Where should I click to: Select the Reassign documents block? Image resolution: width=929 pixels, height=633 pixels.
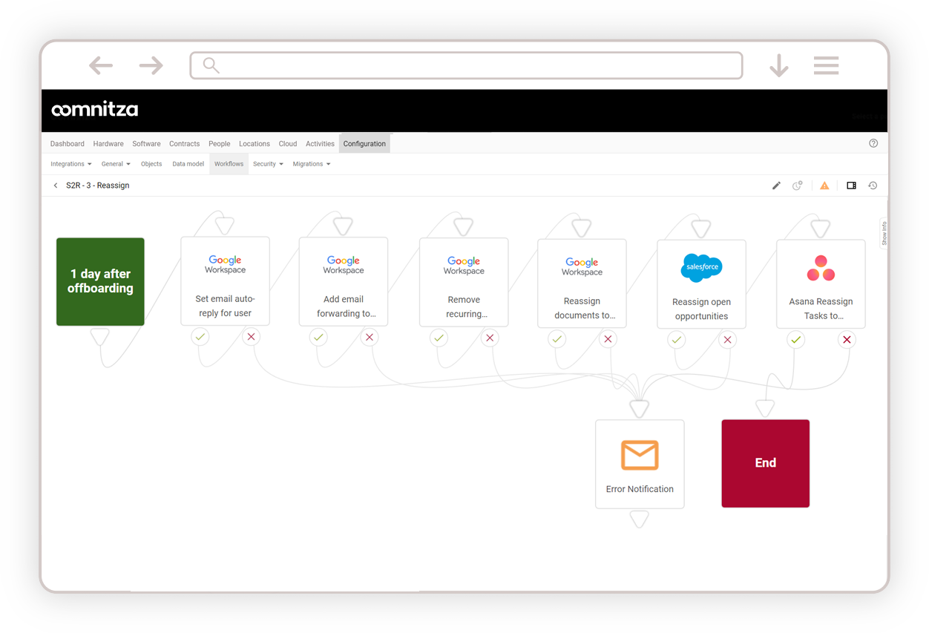(582, 283)
